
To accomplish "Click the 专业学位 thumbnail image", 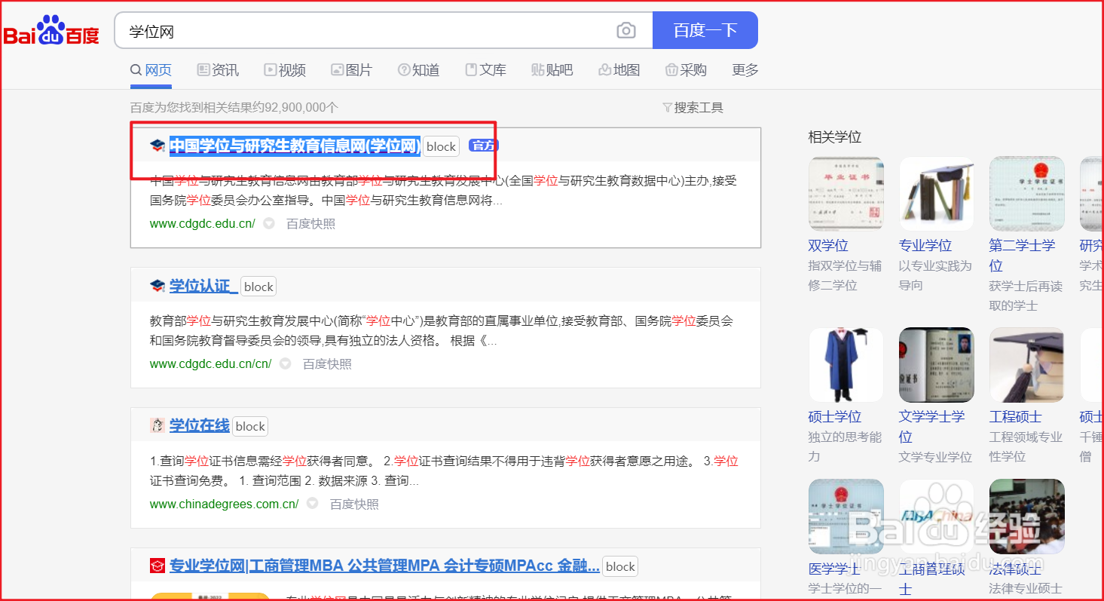I will pyautogui.click(x=936, y=194).
